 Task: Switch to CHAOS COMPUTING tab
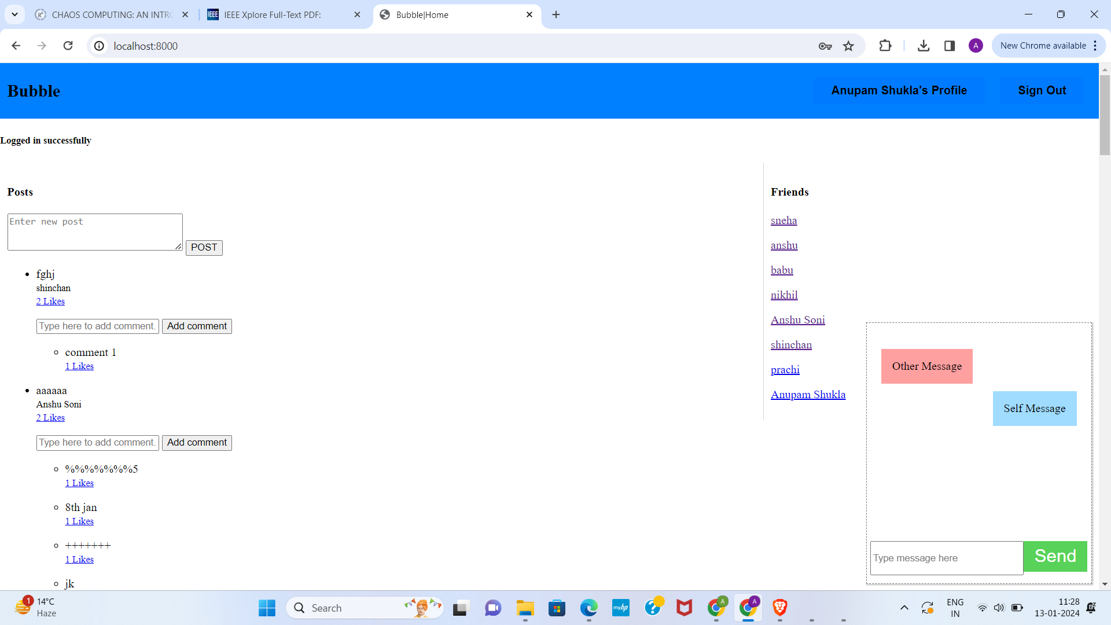[112, 14]
